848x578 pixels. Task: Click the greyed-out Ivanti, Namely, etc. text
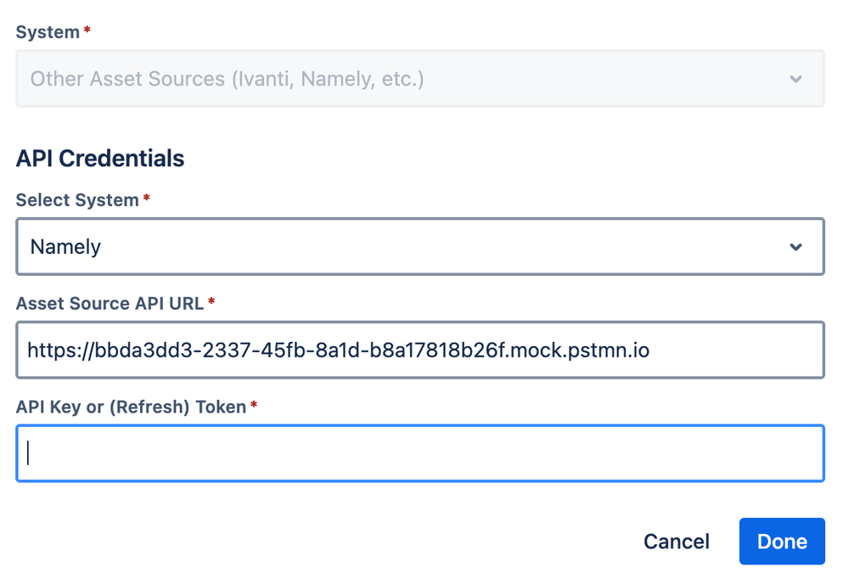(227, 79)
